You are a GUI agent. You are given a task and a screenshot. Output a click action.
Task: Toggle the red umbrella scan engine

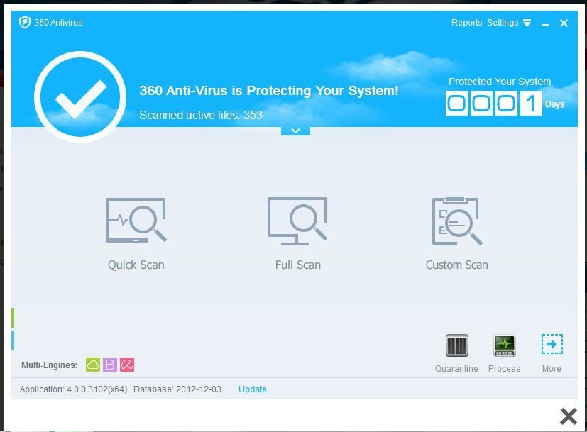pos(127,365)
